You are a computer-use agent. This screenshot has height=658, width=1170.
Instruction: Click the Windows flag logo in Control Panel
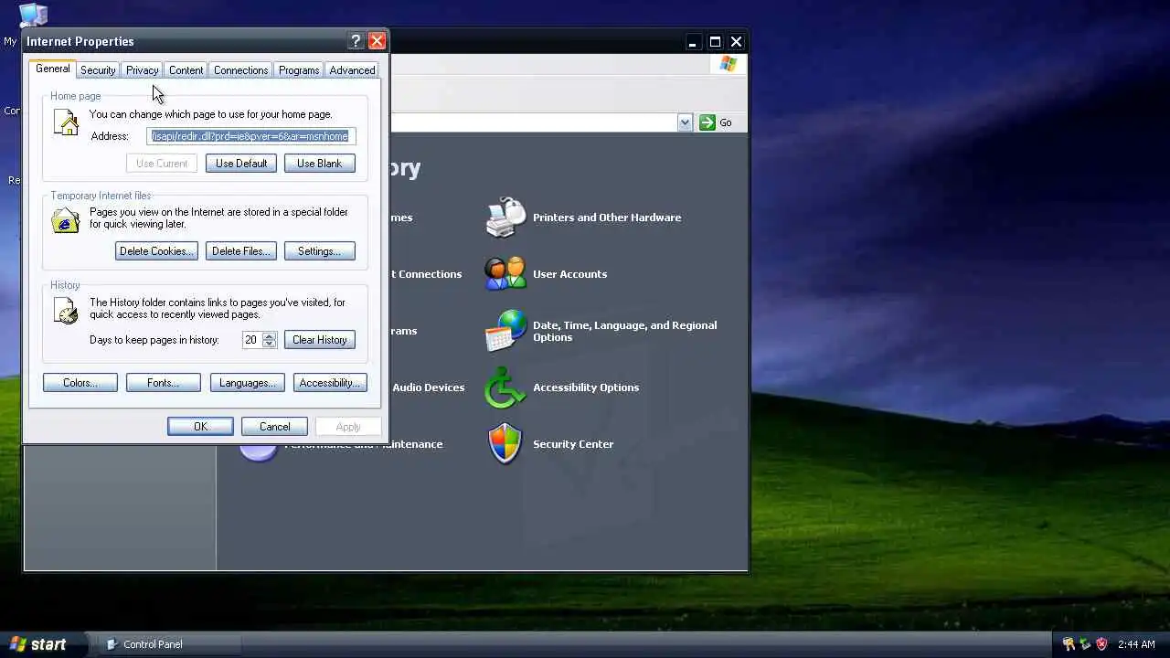click(x=728, y=64)
